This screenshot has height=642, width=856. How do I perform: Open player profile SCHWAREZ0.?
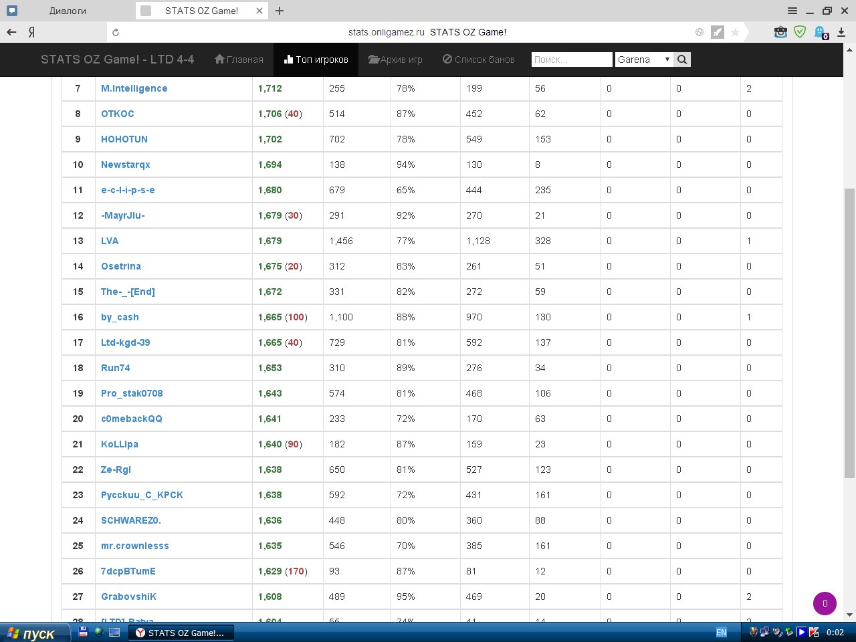tap(131, 520)
